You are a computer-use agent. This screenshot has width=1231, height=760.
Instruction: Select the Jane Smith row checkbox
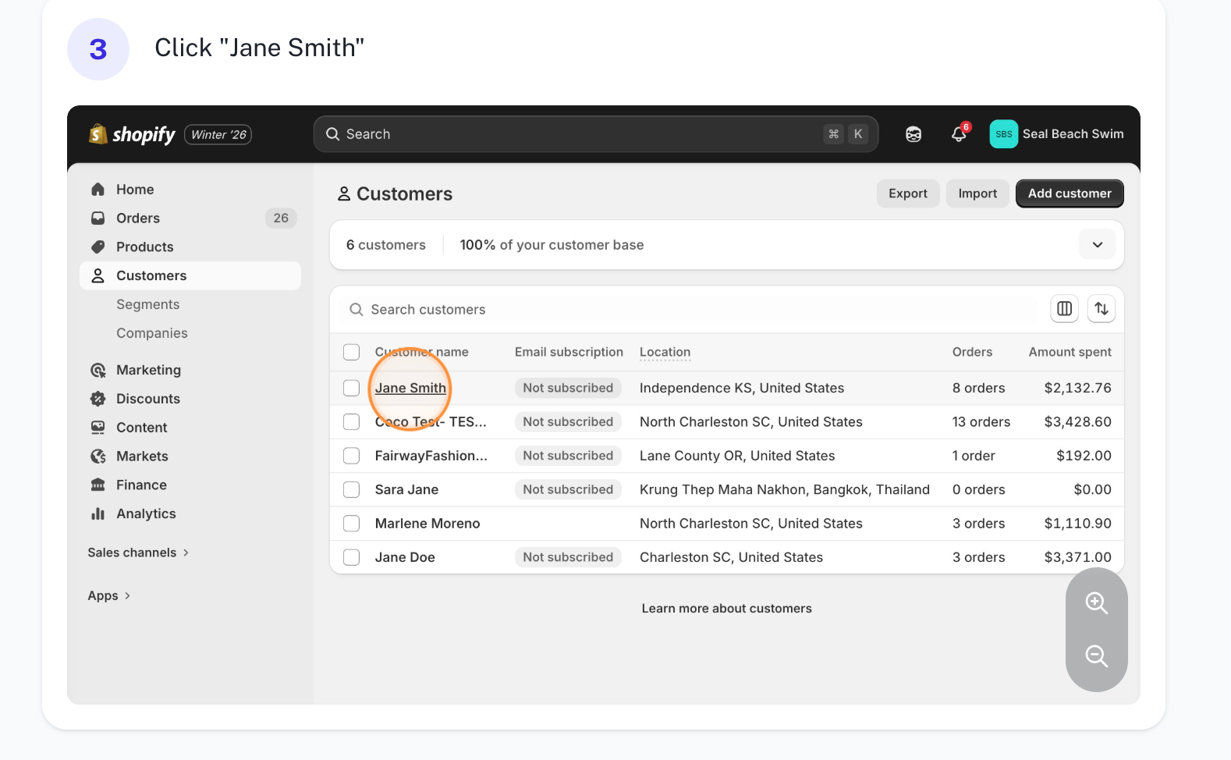pyautogui.click(x=352, y=388)
